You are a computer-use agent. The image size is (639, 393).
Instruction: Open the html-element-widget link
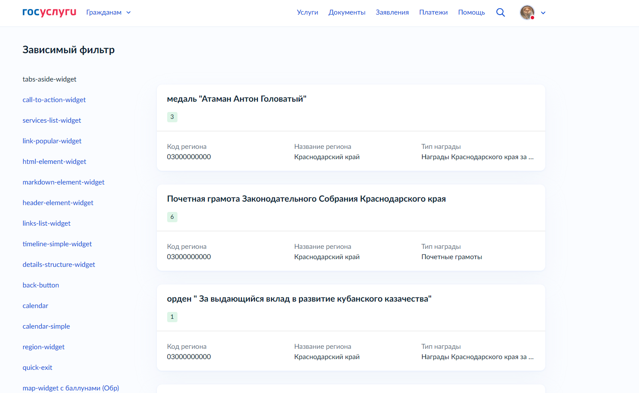pos(54,162)
